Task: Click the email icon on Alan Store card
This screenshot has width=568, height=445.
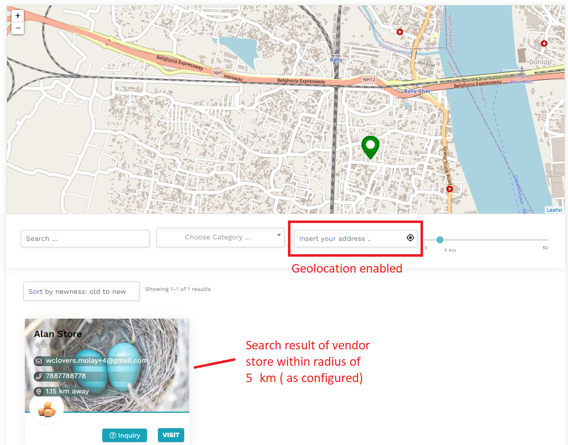Action: tap(39, 361)
